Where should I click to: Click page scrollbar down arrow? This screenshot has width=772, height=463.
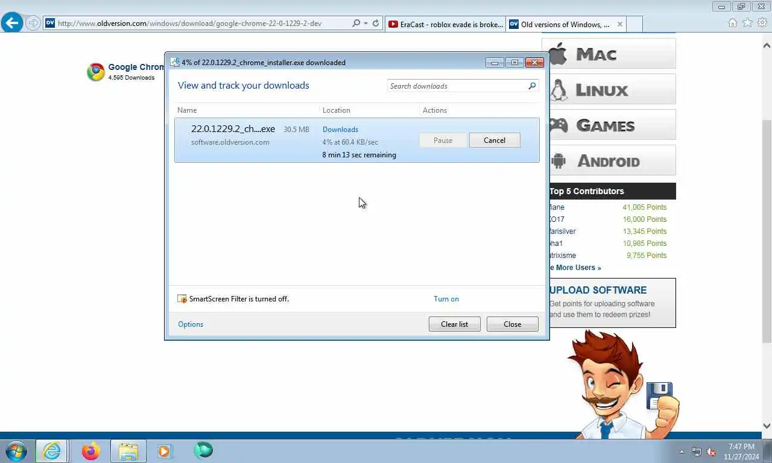click(767, 426)
